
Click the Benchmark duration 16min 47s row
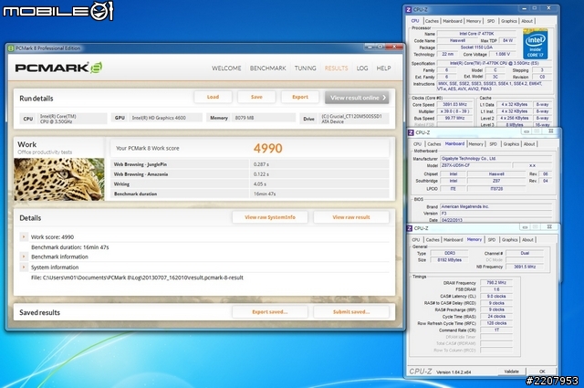point(252,194)
